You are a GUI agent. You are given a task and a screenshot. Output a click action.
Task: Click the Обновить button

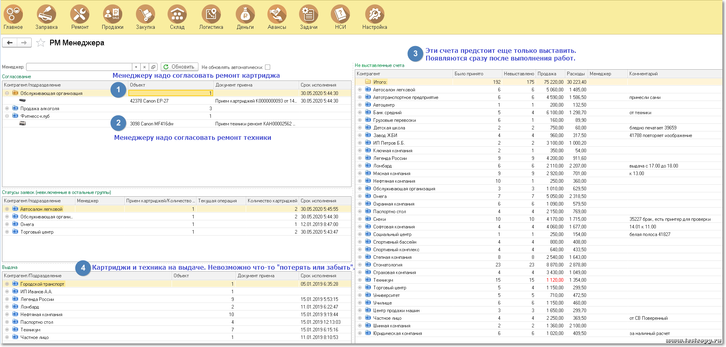click(179, 67)
